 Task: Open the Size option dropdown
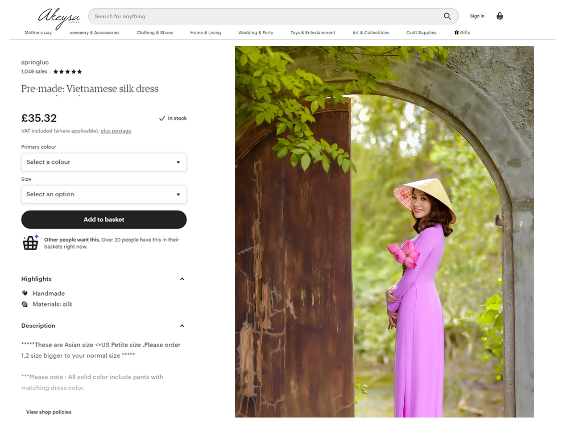point(103,194)
